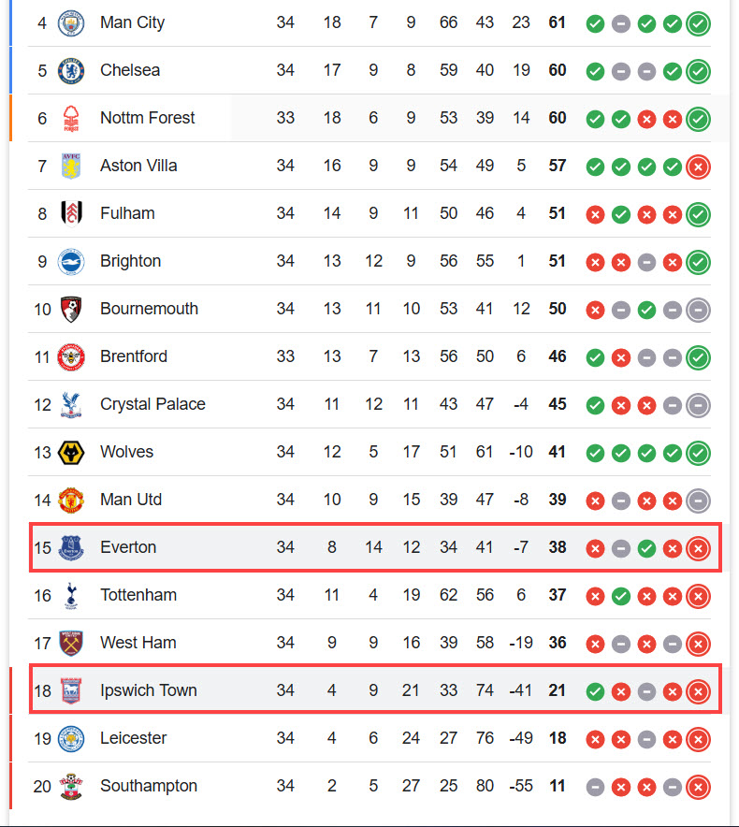The width and height of the screenshot is (739, 827).
Task: Click the Aston Villa crest icon
Action: point(71,167)
